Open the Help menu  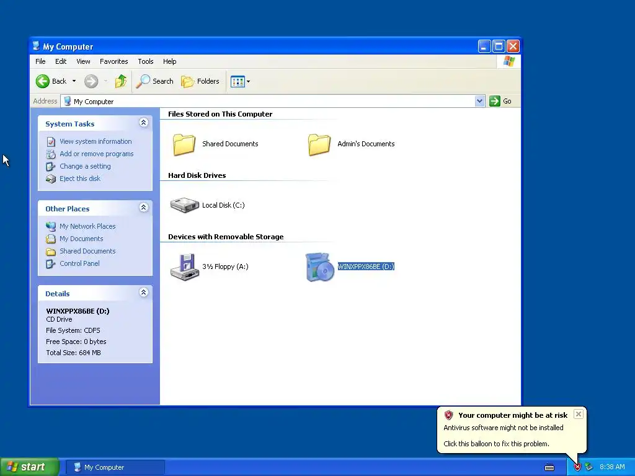click(169, 61)
